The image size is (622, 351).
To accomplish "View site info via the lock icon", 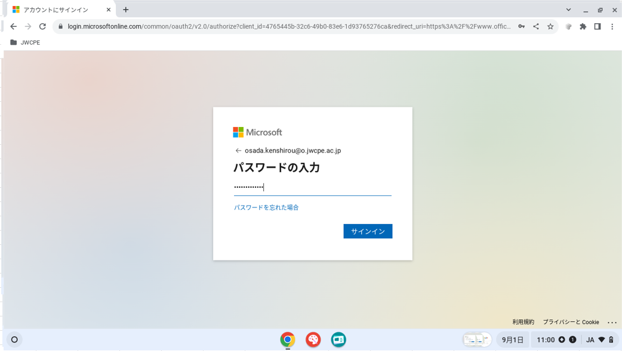I will (x=61, y=27).
